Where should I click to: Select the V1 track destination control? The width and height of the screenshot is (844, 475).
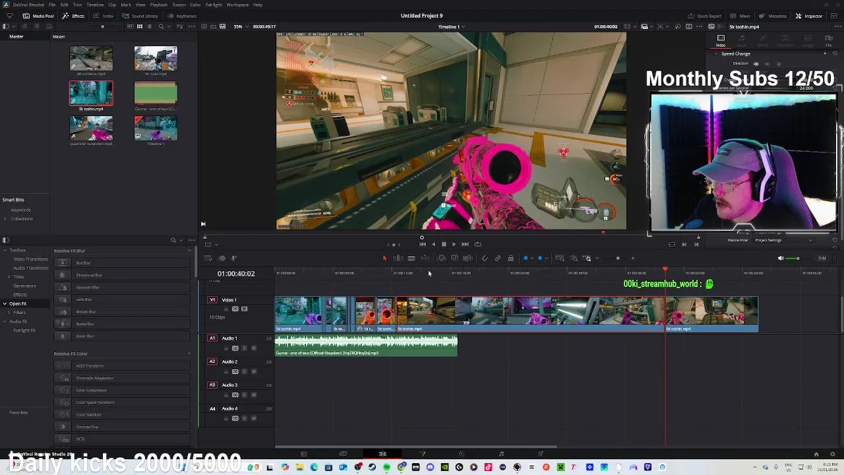pyautogui.click(x=212, y=300)
